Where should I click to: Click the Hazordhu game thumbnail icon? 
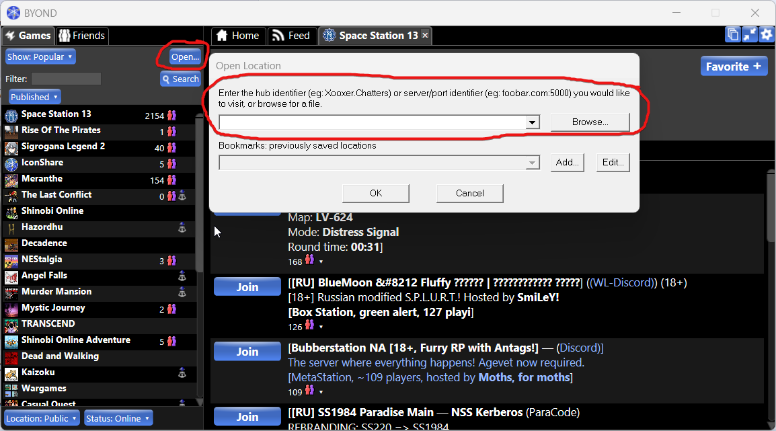click(x=11, y=228)
